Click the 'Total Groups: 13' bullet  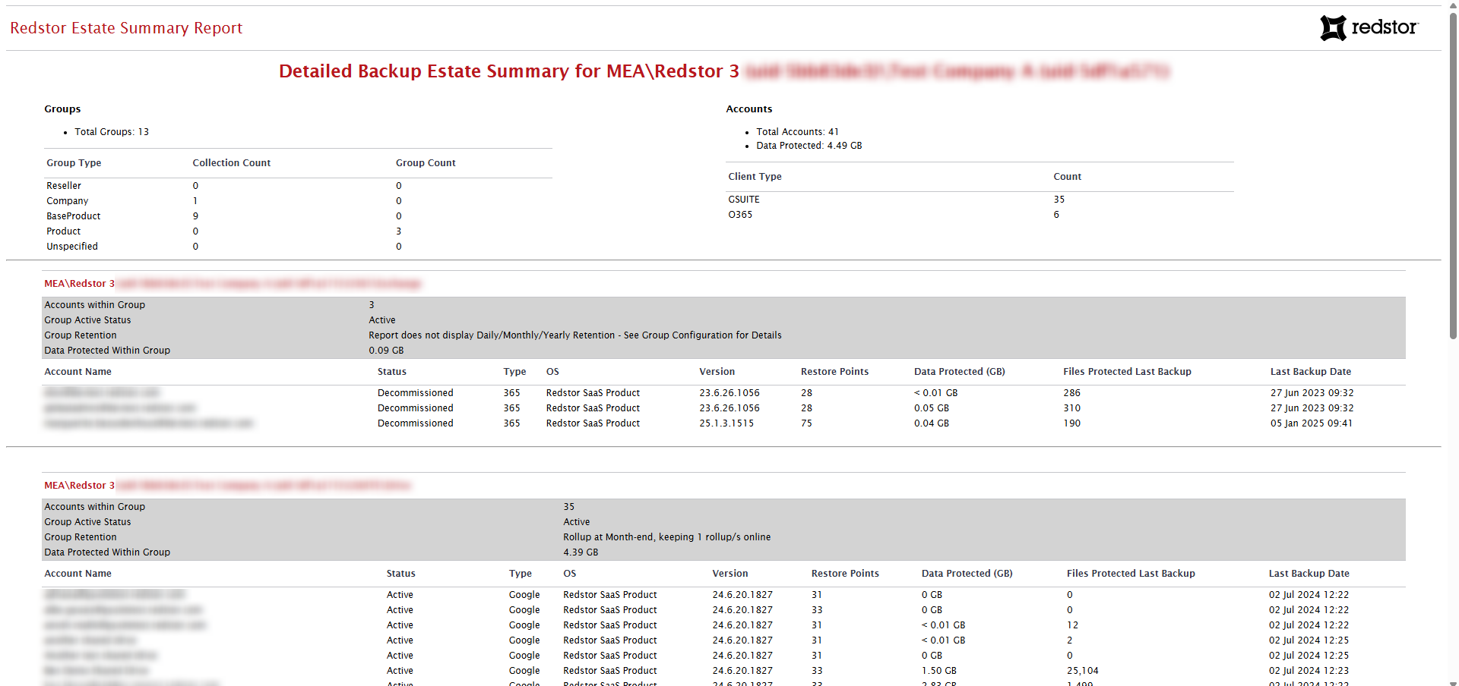tap(112, 132)
